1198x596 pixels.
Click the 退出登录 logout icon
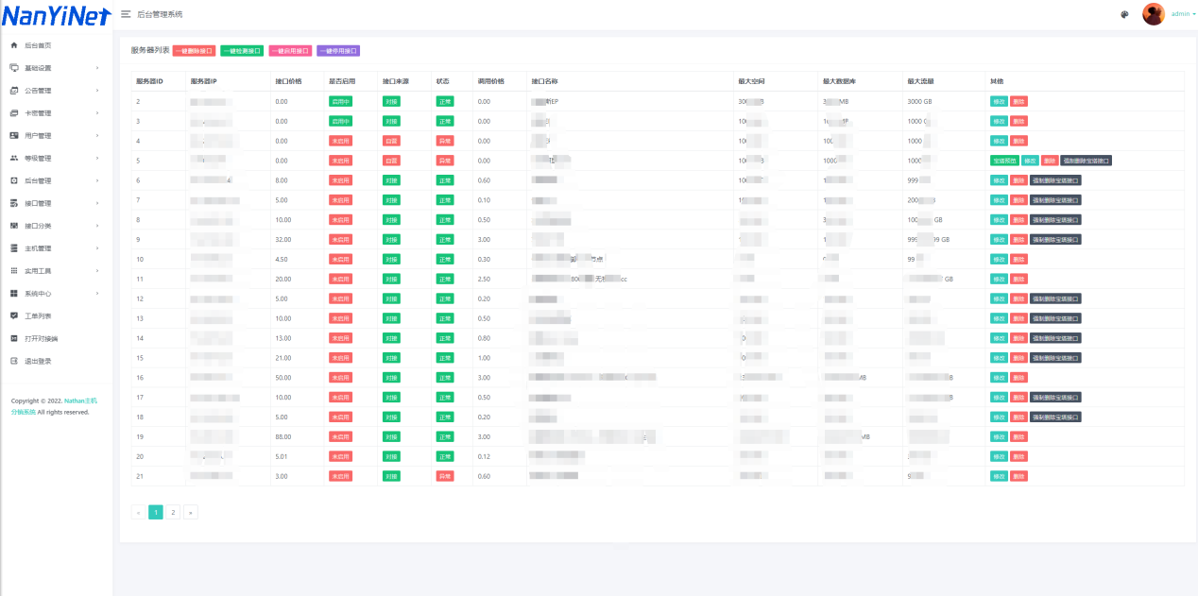click(14, 361)
